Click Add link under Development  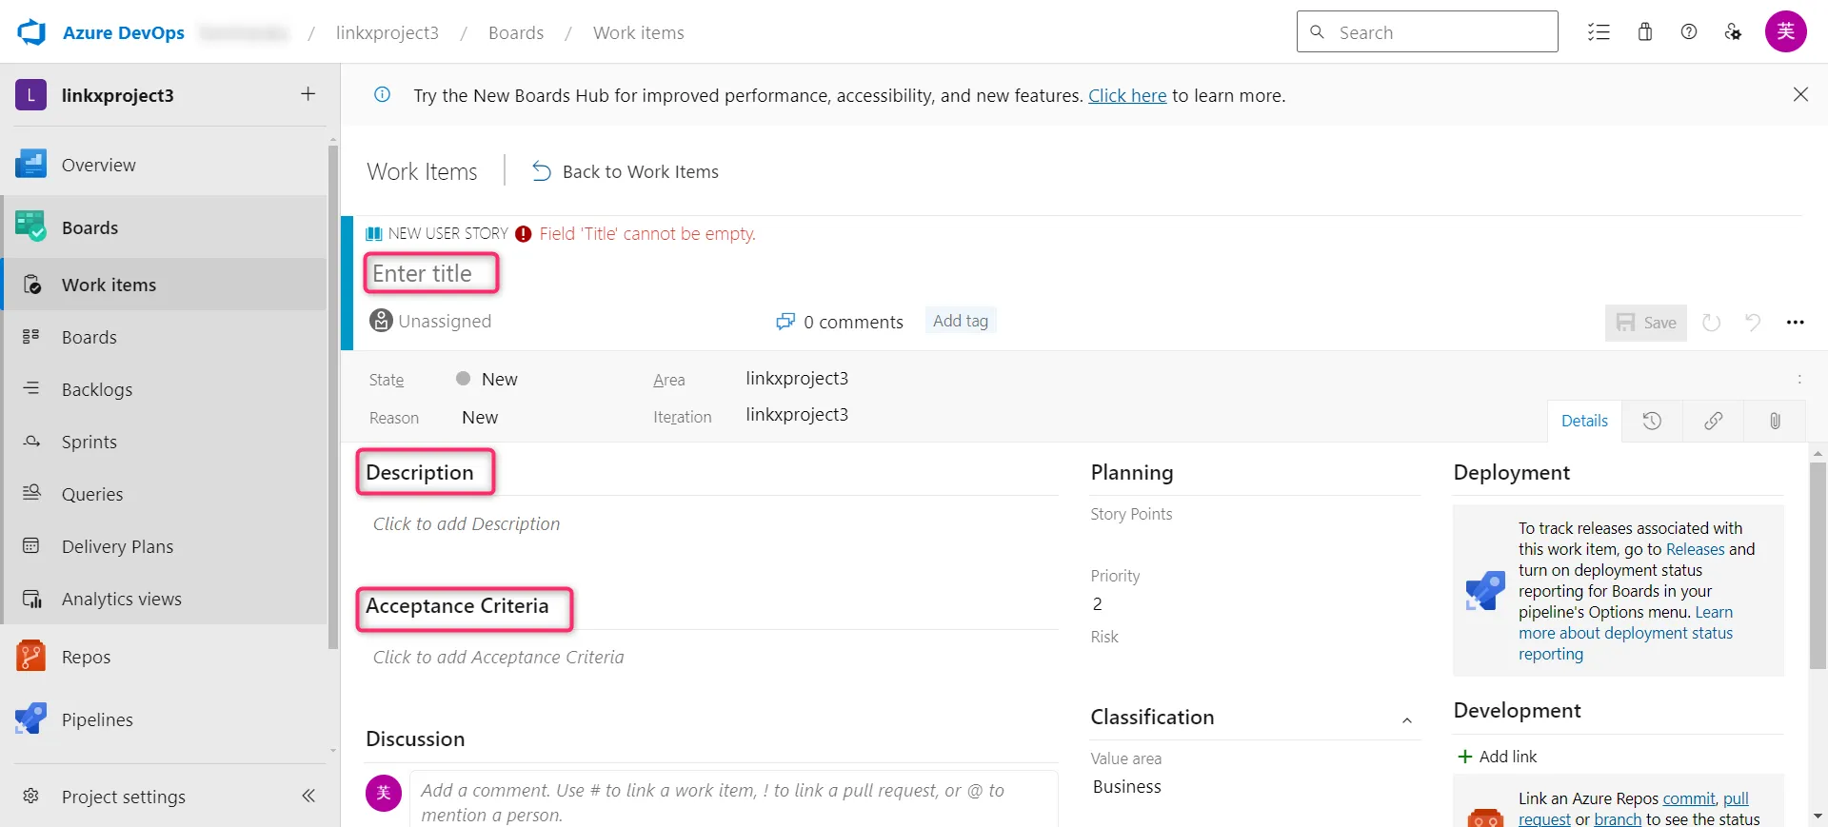(x=1498, y=757)
